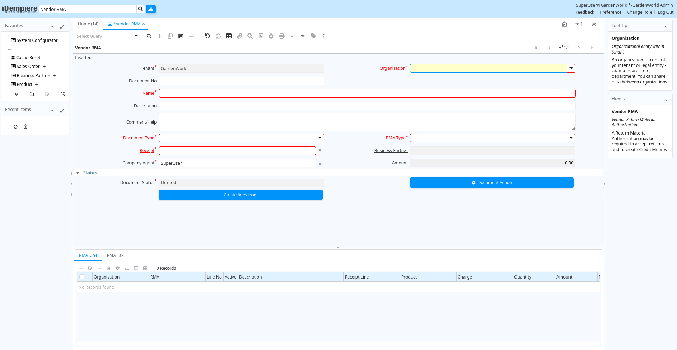The image size is (677, 350).
Task: Toggle grid view in the toolbar
Action: pos(229,36)
